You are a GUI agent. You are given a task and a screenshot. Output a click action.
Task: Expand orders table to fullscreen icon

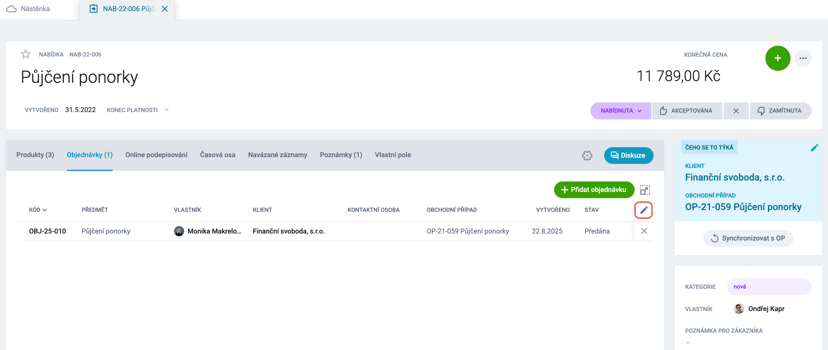645,190
